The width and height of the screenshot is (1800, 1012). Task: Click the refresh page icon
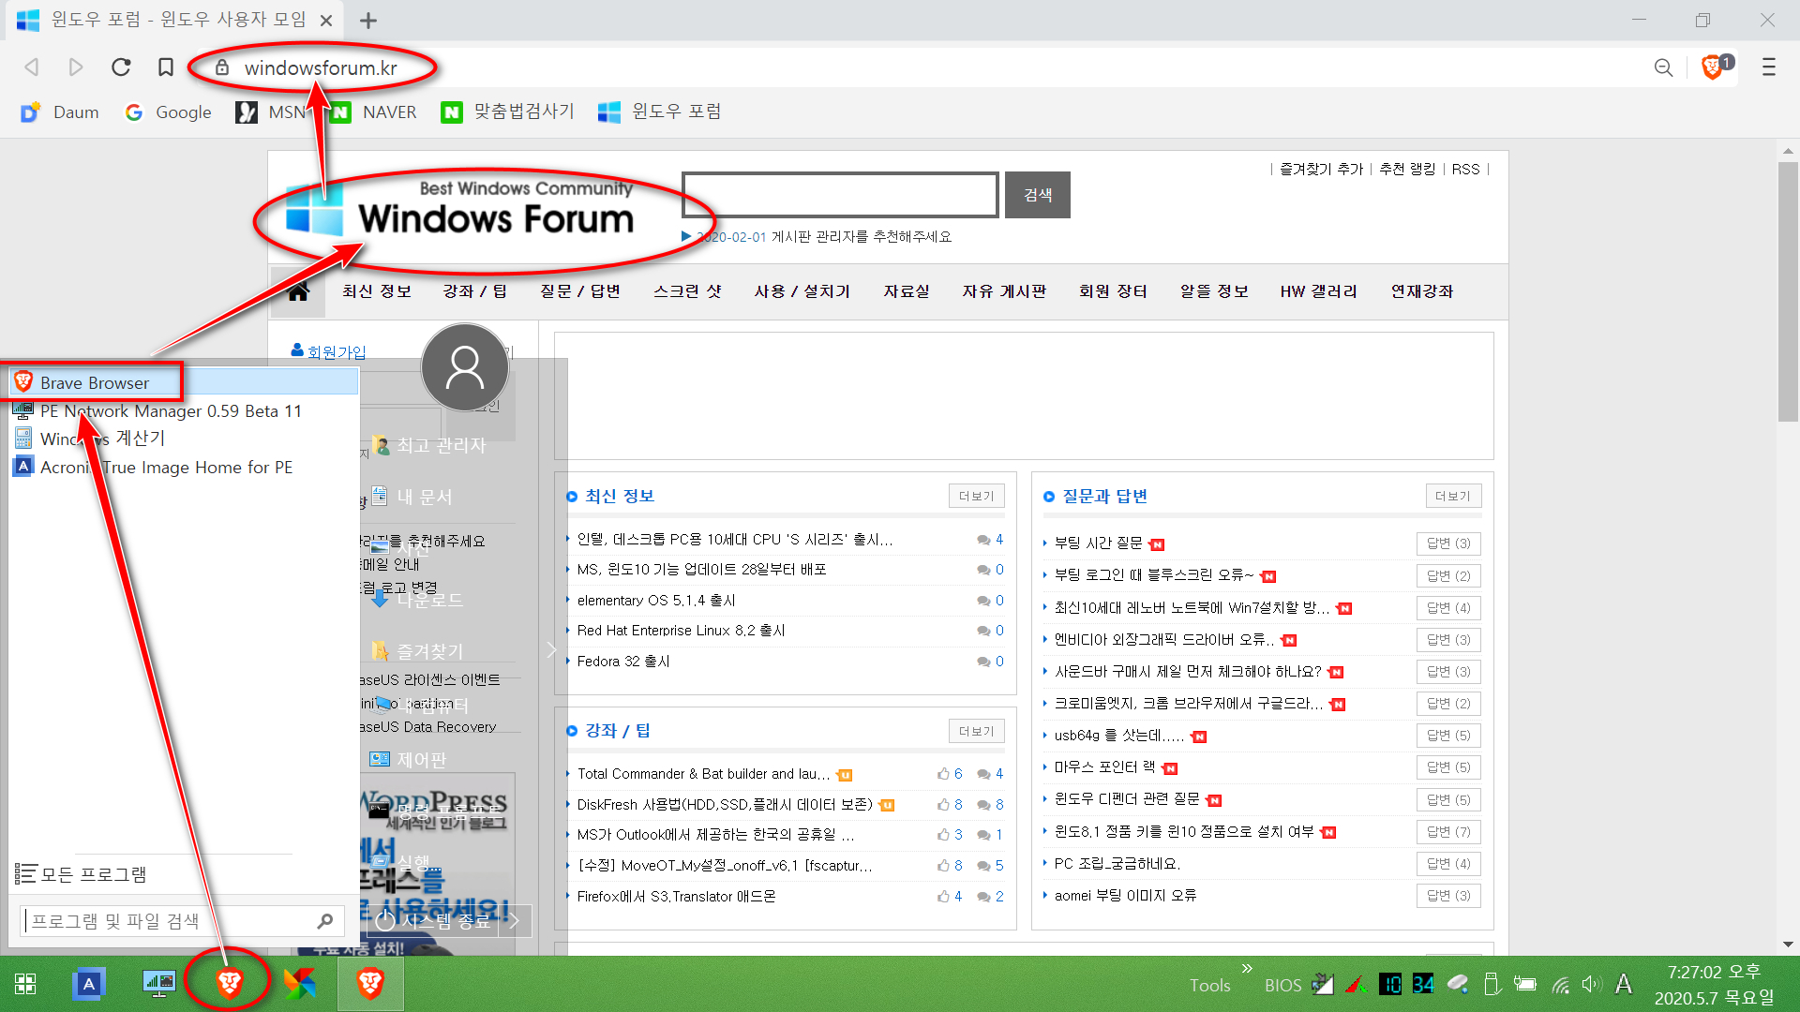pos(120,68)
